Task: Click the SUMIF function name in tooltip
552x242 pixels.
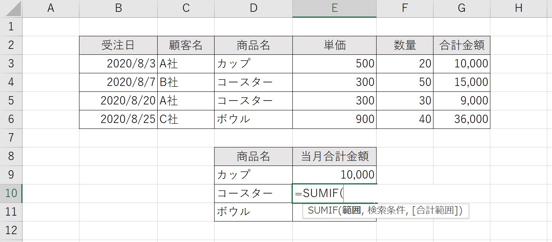Action: [322, 211]
